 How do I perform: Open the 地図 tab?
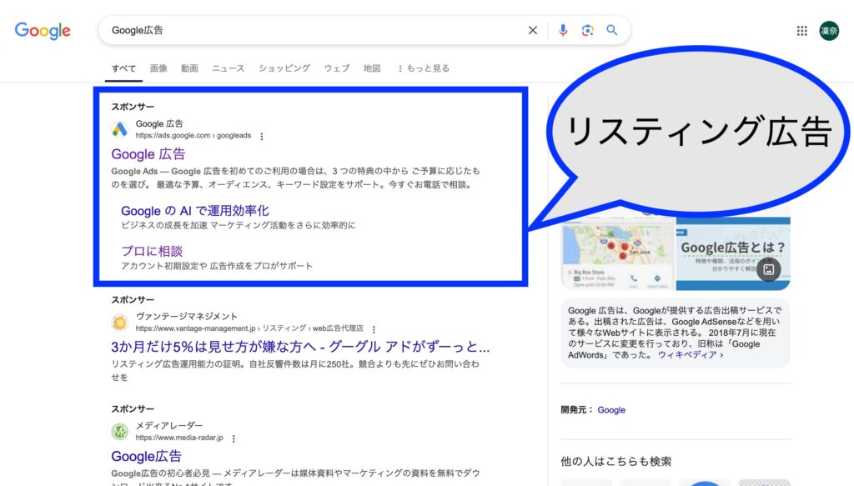[372, 68]
